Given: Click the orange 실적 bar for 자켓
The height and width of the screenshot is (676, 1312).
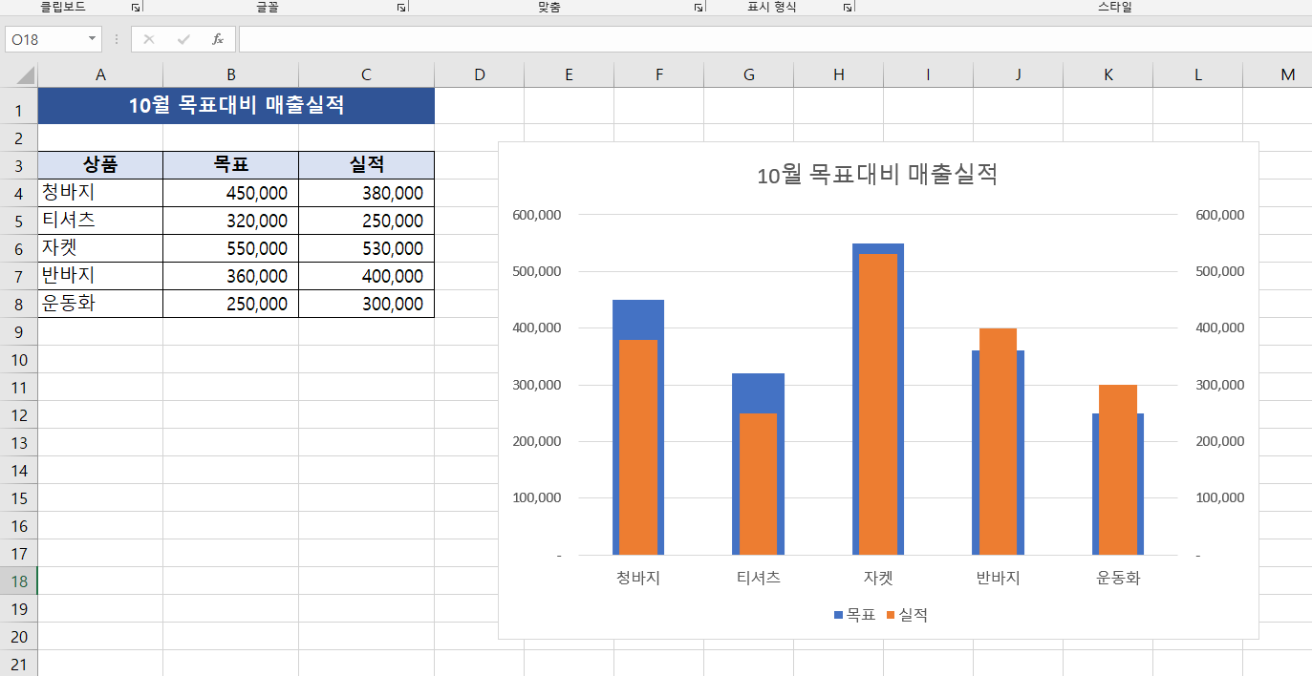Looking at the screenshot, I should click(878, 404).
